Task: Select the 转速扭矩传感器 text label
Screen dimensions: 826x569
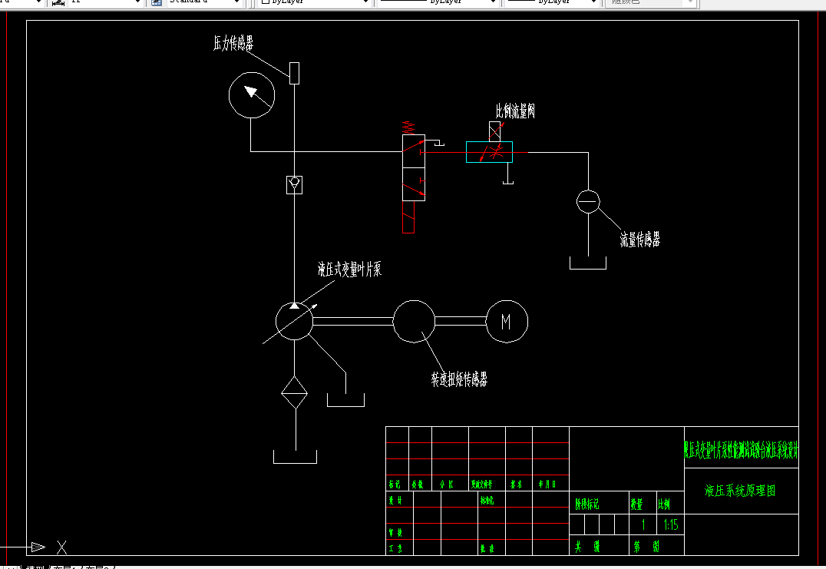Action: 459,379
